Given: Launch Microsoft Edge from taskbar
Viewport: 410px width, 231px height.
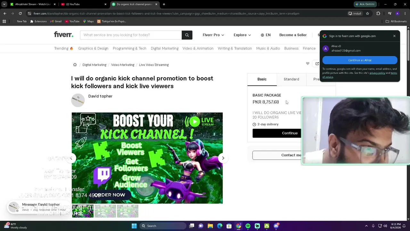Looking at the screenshot, I should click(x=220, y=226).
